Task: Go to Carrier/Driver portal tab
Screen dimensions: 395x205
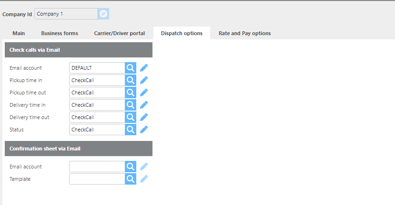Action: click(x=119, y=33)
